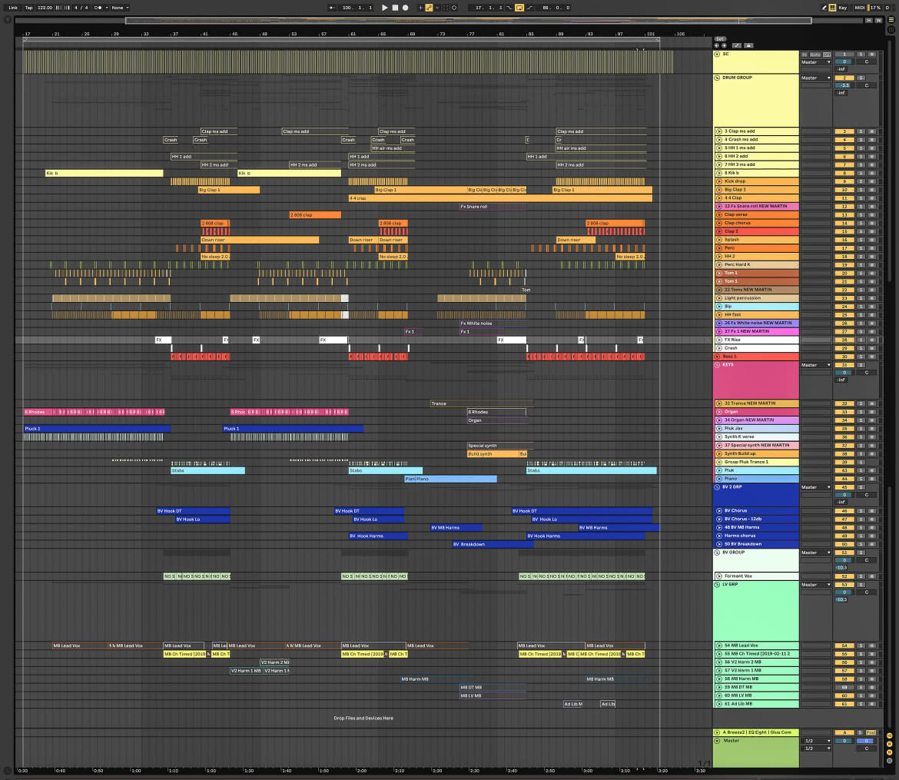
Task: Toggle the Loop switch in the transport
Action: coord(519,8)
